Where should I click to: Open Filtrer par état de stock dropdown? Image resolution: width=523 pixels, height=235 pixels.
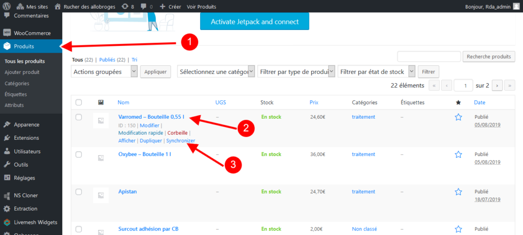[x=376, y=72]
